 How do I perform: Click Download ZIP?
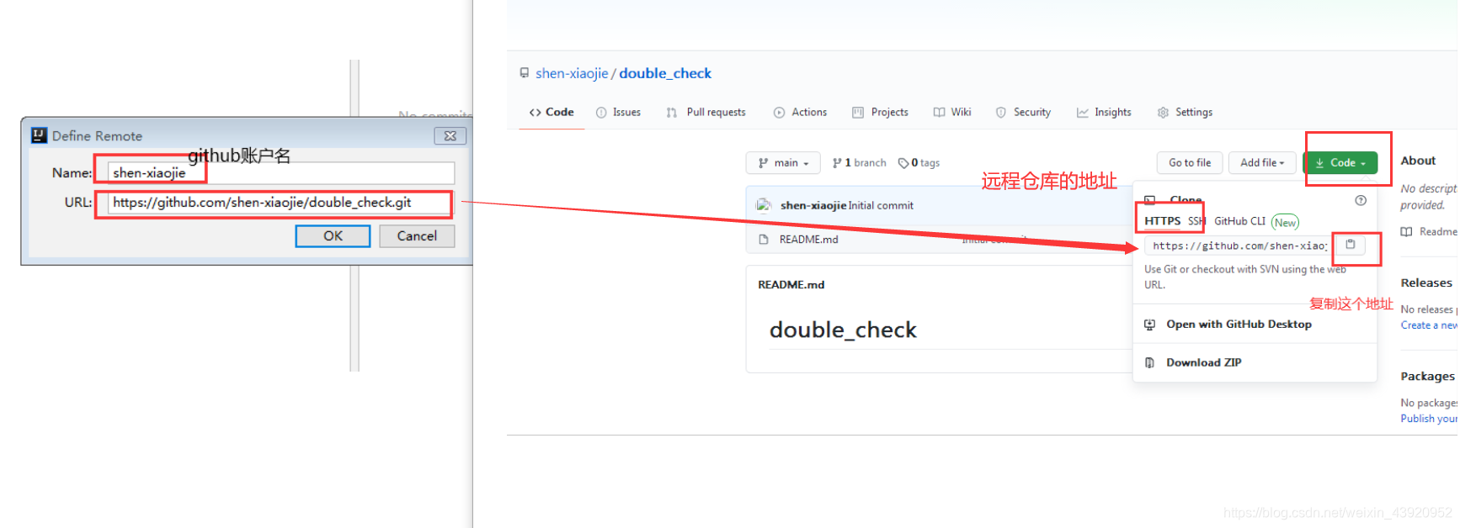coord(1204,362)
